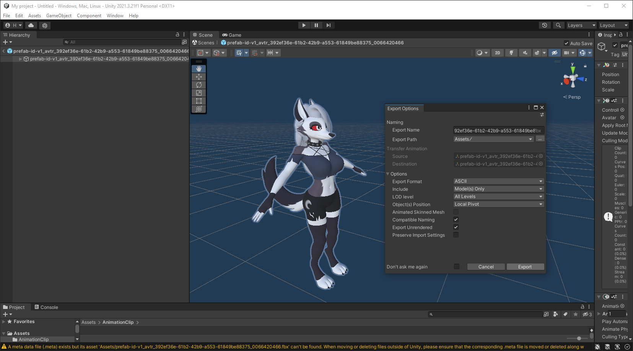Click the favorites star filter in Project
The width and height of the screenshot is (633, 351).
[x=575, y=314]
